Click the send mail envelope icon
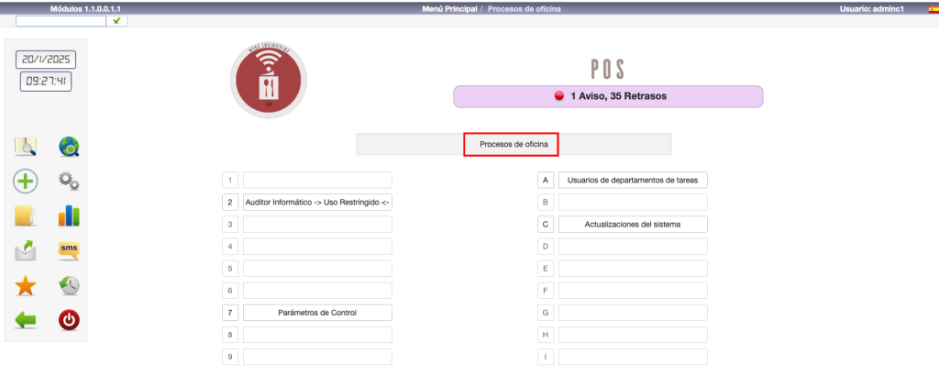The image size is (939, 375). tap(25, 250)
